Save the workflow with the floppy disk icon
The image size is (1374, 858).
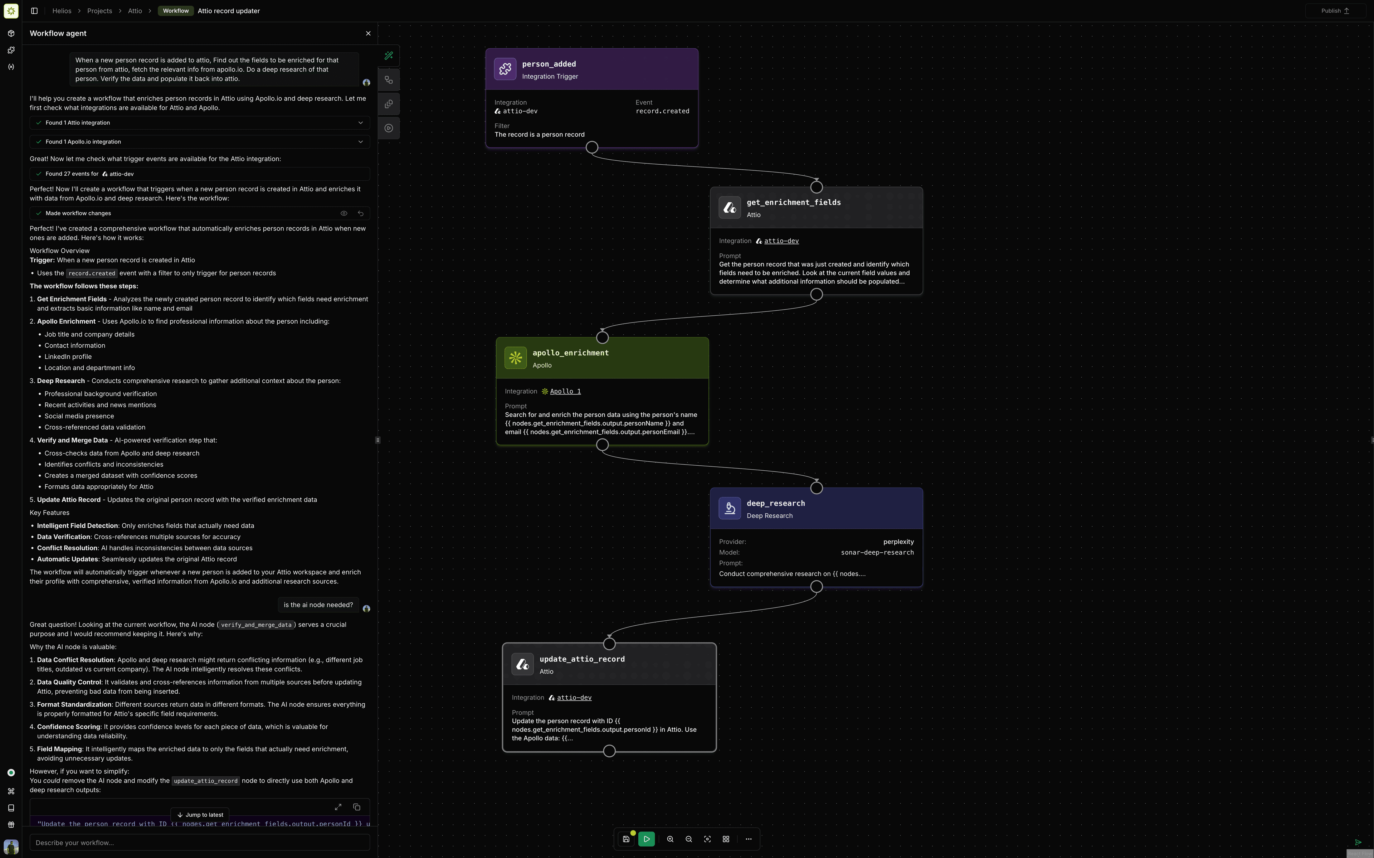[x=626, y=839]
